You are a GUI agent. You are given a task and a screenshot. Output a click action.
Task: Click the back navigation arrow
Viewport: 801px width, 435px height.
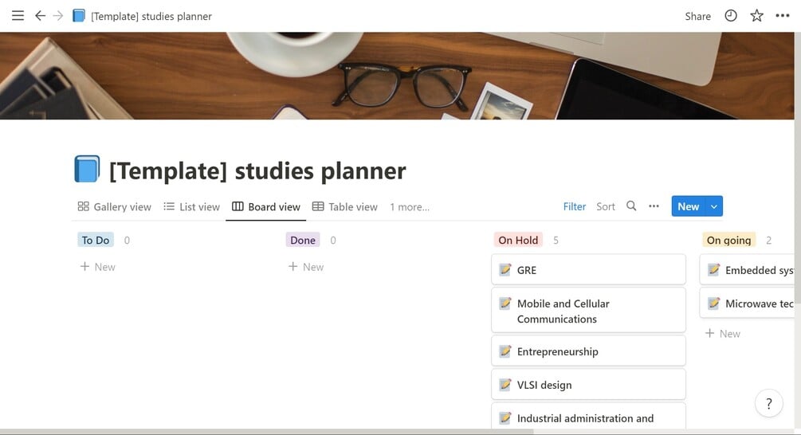click(x=40, y=16)
